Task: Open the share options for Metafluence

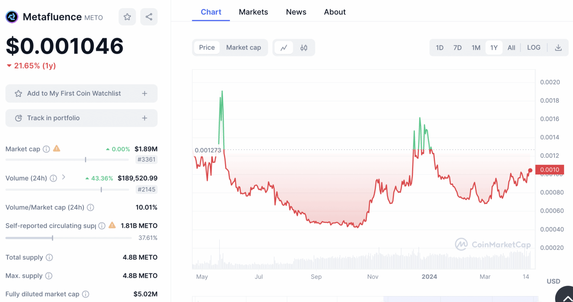Action: click(x=149, y=17)
